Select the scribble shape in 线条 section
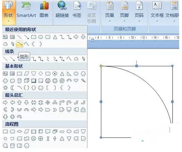This screenshot has height=152, width=182. click(x=84, y=59)
